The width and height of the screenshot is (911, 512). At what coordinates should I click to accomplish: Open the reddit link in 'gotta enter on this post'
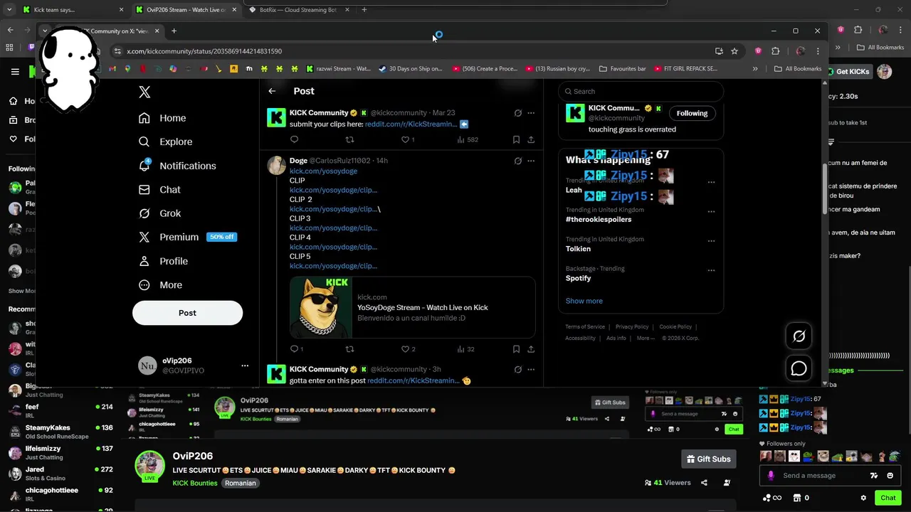tap(413, 380)
